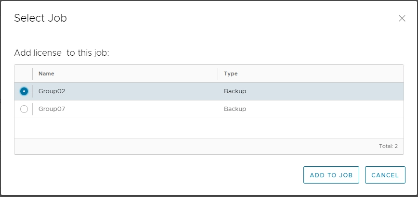
Task: Click the divider between Name and Type columns
Action: coord(218,74)
